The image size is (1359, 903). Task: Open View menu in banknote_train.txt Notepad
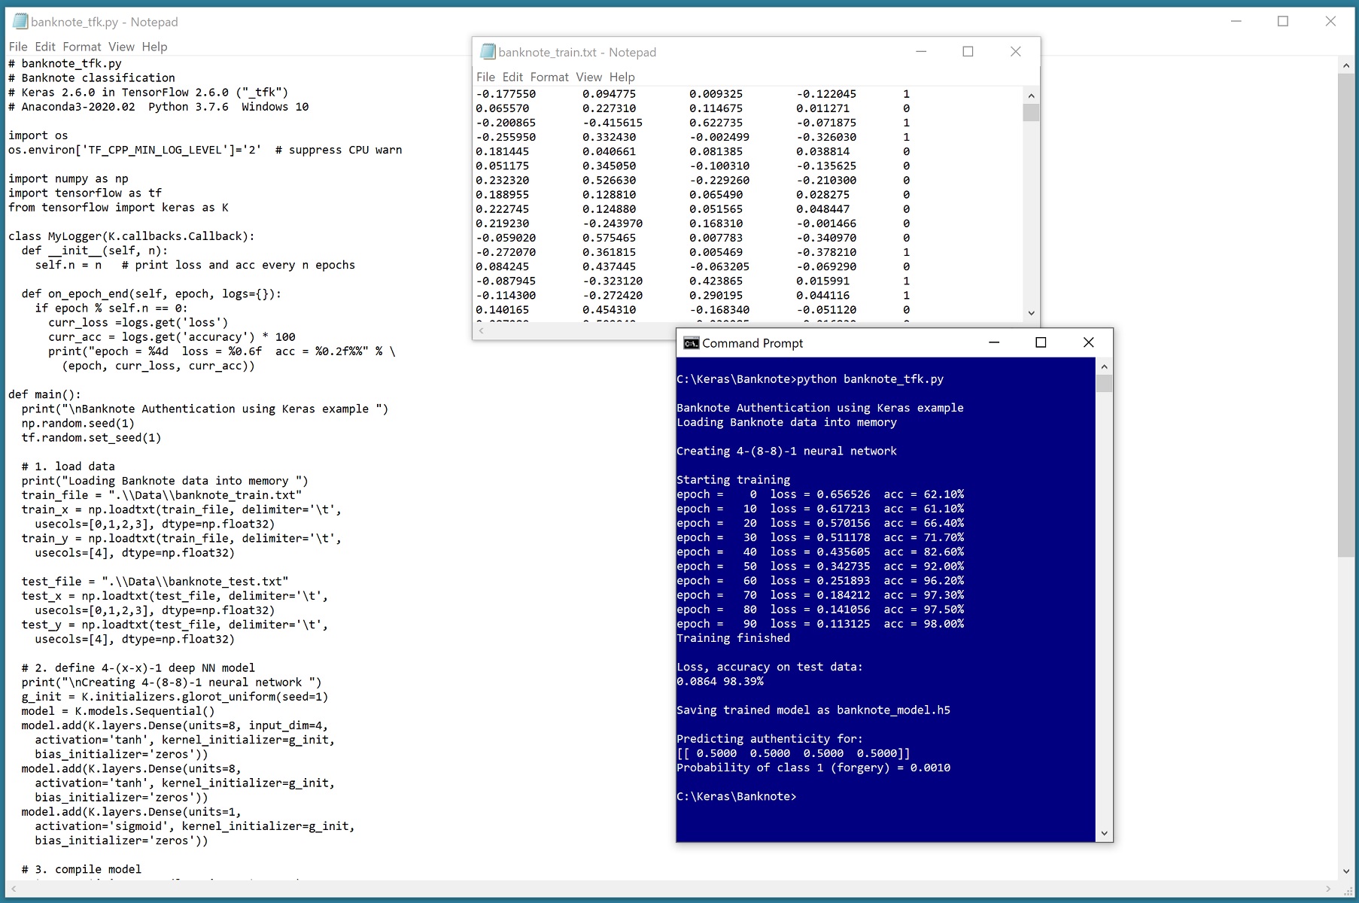[588, 77]
